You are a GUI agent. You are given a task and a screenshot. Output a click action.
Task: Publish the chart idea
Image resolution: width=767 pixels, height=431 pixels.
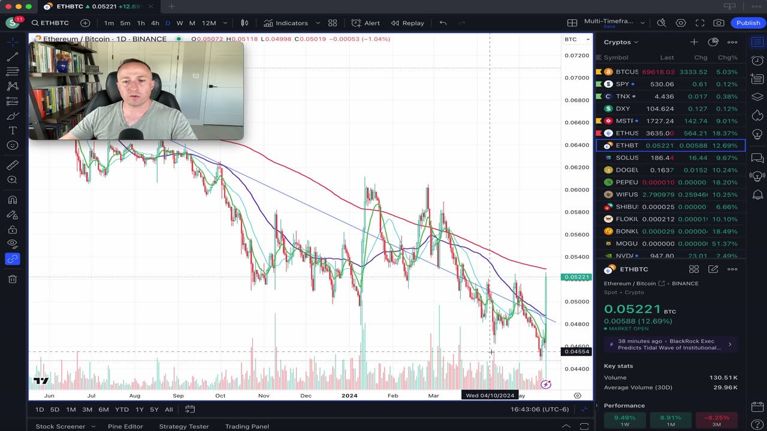pos(748,23)
